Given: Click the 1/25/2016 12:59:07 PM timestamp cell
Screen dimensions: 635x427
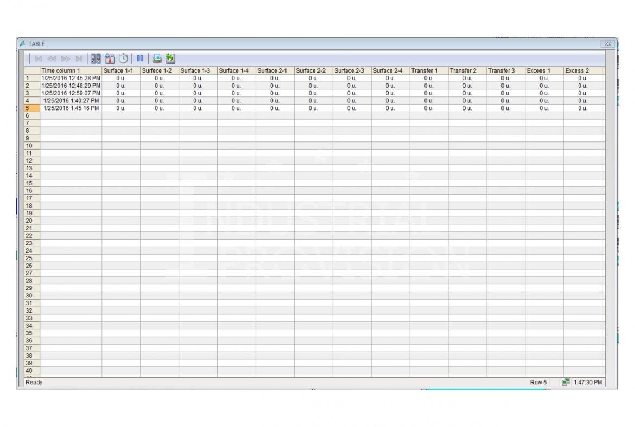Looking at the screenshot, I should tap(71, 93).
